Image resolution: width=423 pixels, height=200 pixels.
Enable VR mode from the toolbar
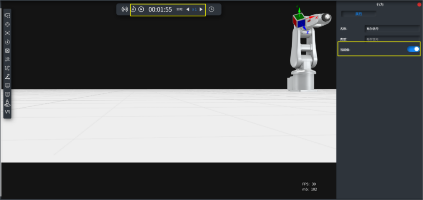(7, 112)
